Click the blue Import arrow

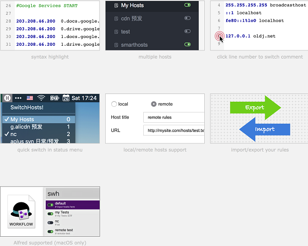264,129
